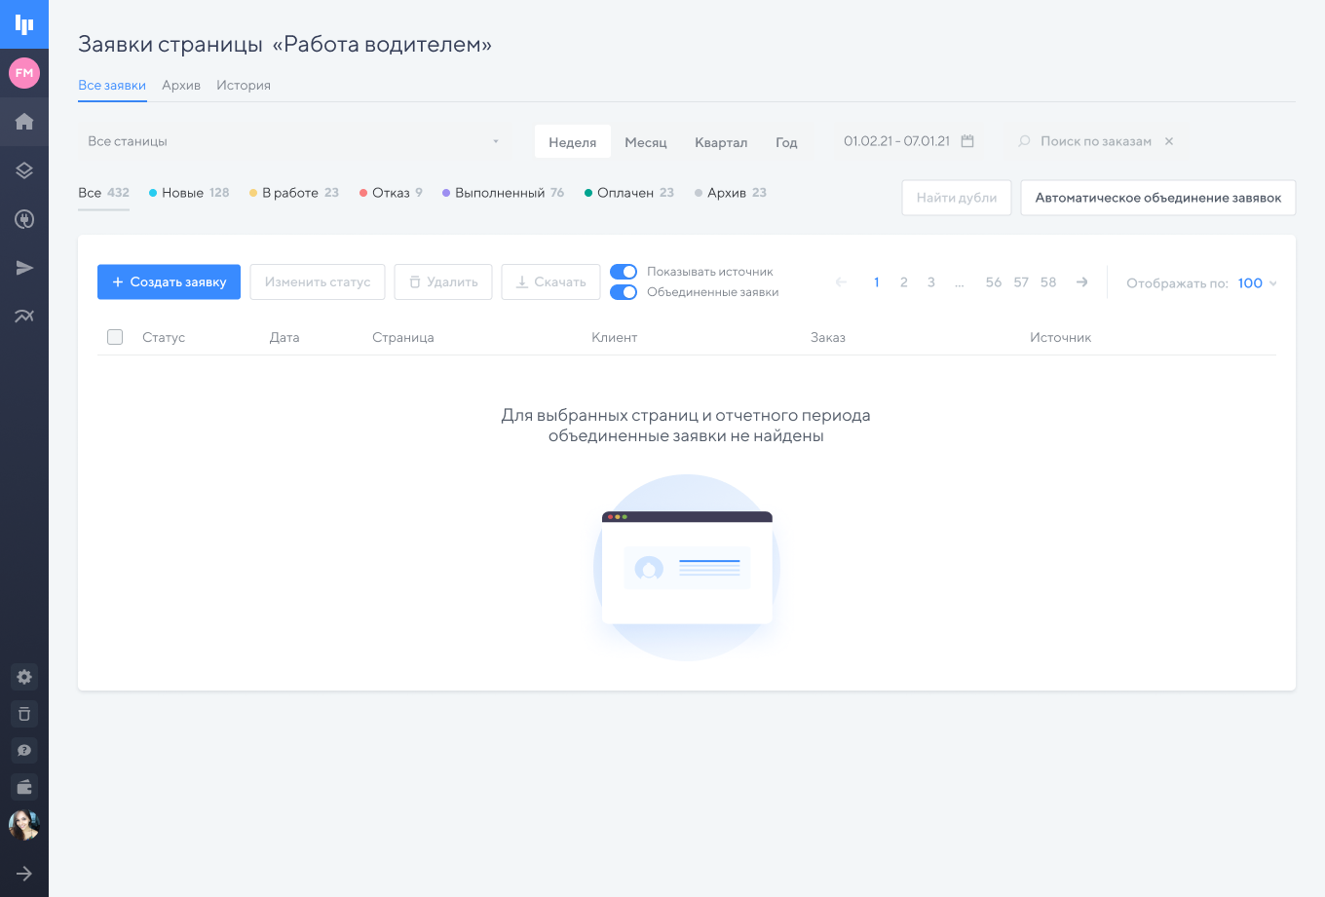
Task: Click the "Поиск по заказам" search field
Action: point(1095,141)
